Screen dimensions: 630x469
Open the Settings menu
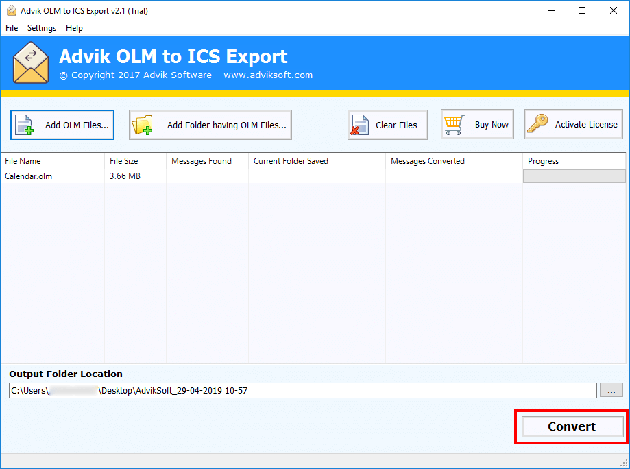pos(42,28)
